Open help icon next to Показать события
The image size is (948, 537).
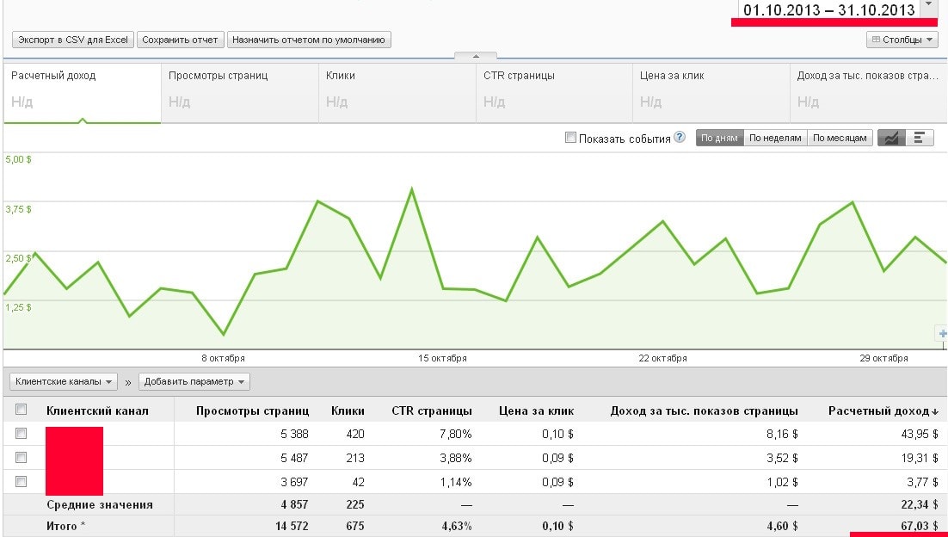click(x=680, y=138)
